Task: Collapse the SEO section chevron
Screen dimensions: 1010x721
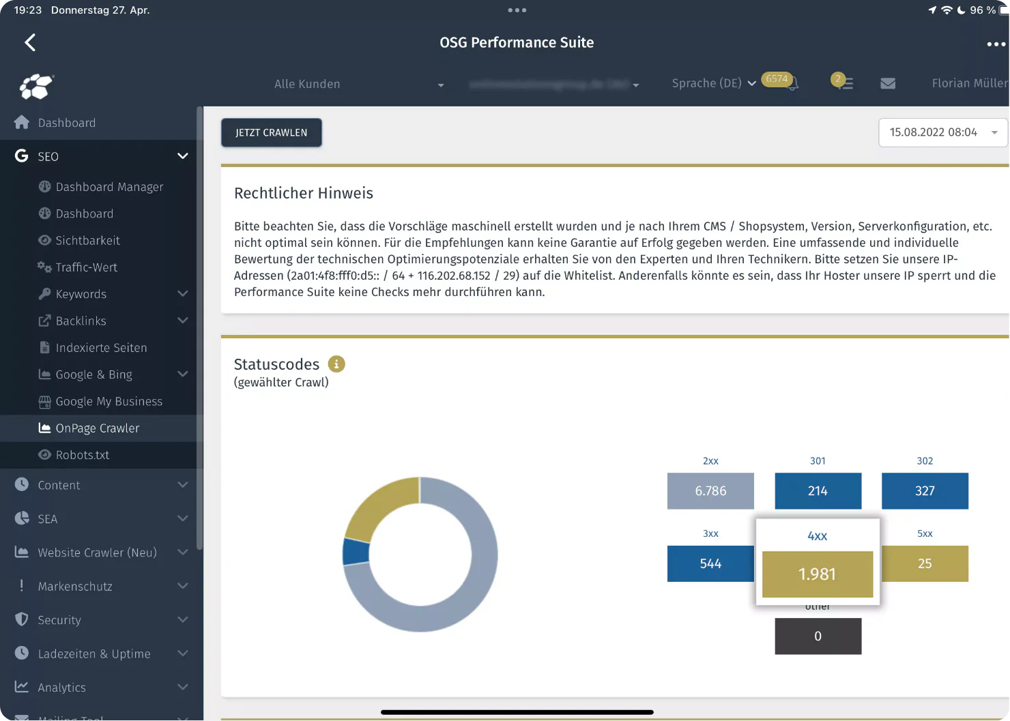Action: pos(183,156)
